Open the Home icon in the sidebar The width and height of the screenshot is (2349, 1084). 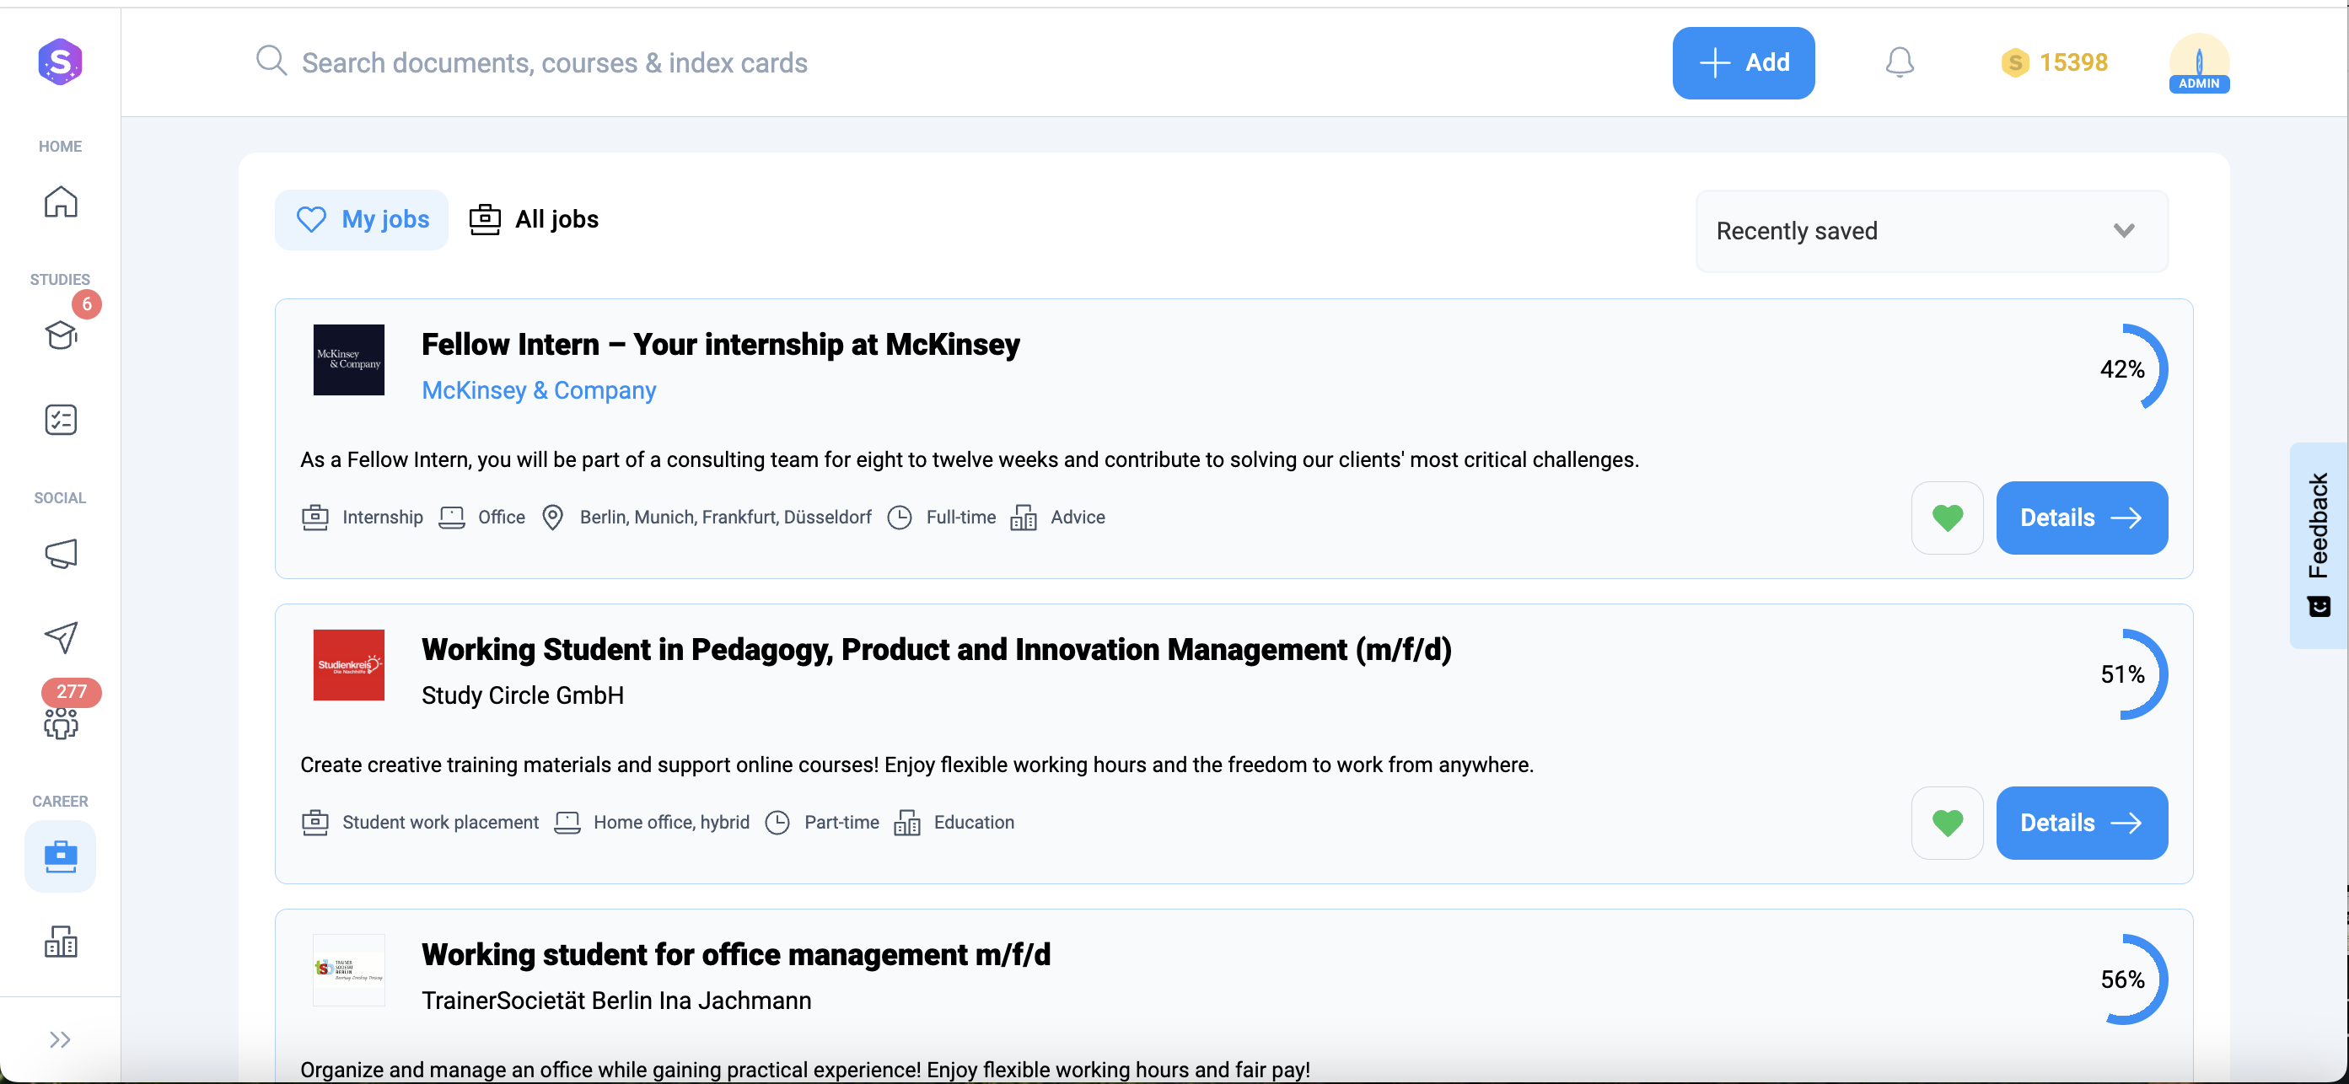[x=60, y=201]
